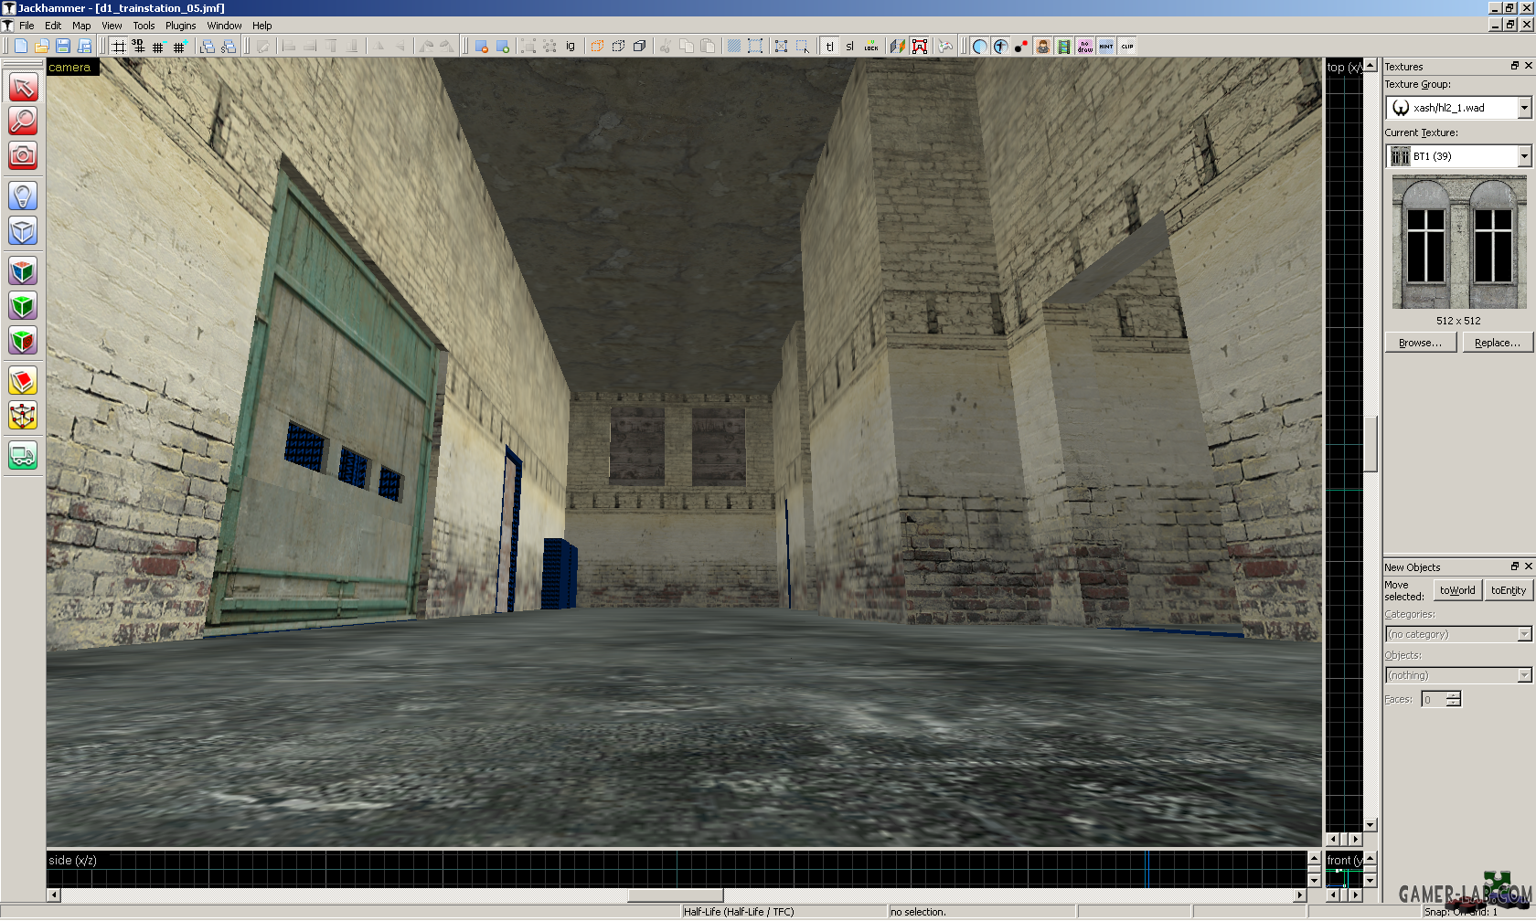Open the Edit menu
This screenshot has height=921, width=1536.
[x=53, y=26]
